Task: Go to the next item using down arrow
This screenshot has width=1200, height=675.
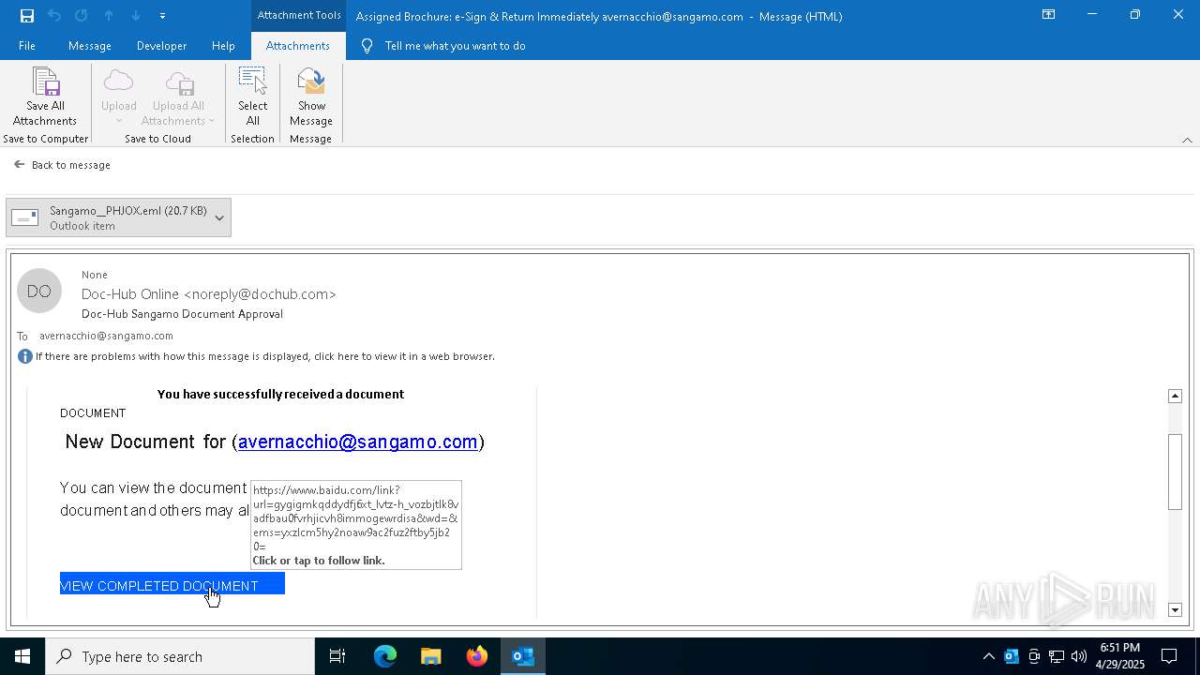Action: tap(136, 16)
